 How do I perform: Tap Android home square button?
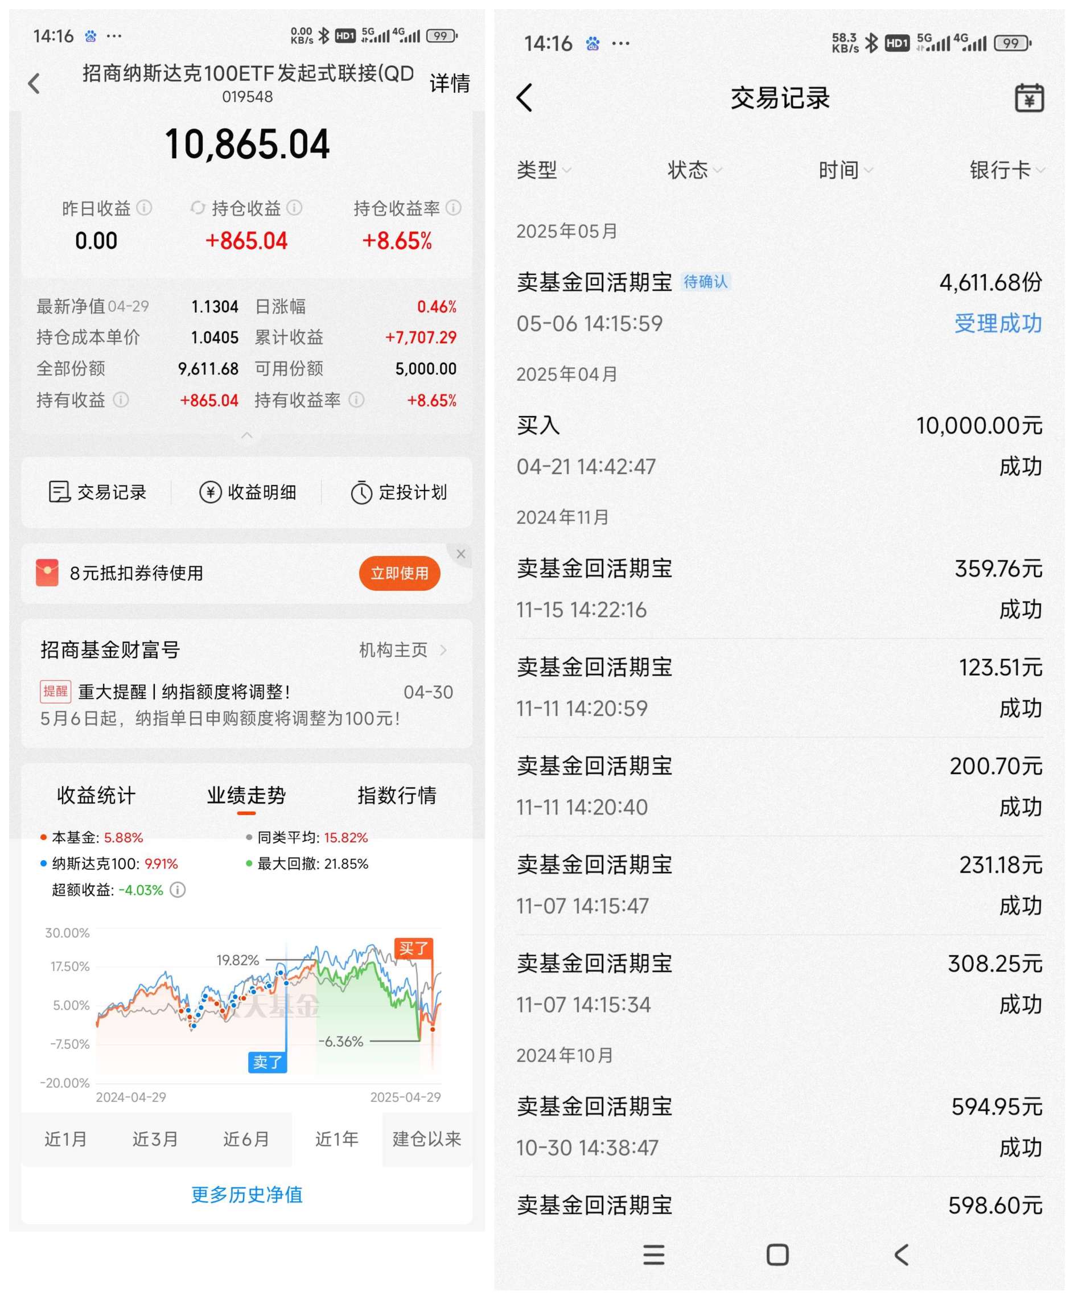tap(777, 1254)
